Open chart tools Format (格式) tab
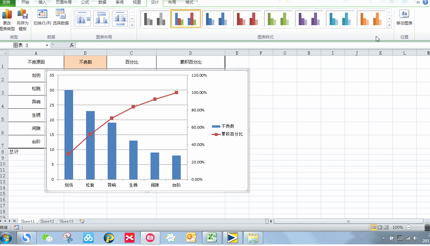430x246 pixels. [189, 3]
